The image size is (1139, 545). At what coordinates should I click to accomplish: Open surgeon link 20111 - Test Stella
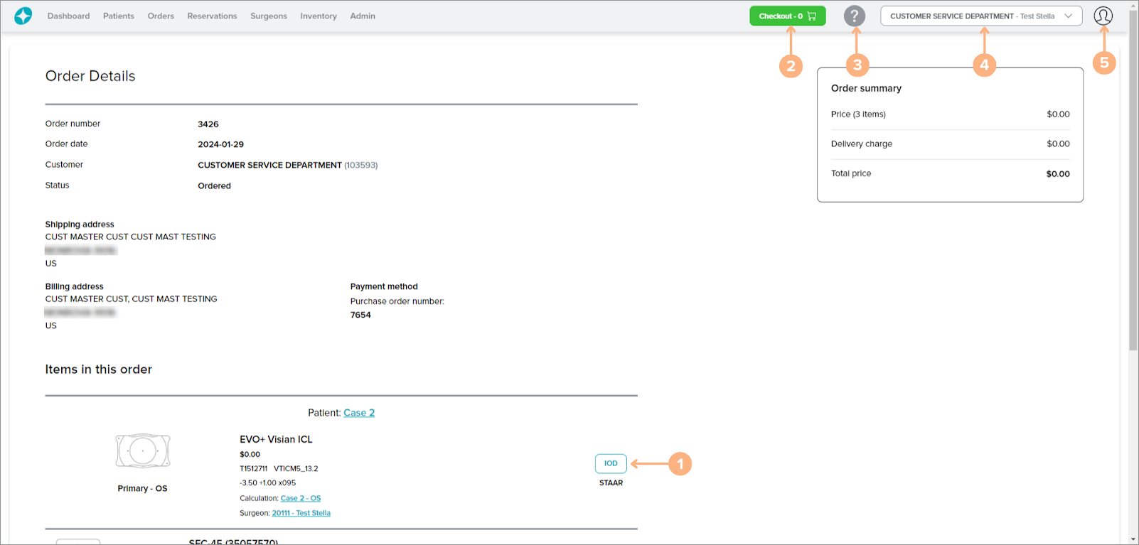(x=301, y=513)
